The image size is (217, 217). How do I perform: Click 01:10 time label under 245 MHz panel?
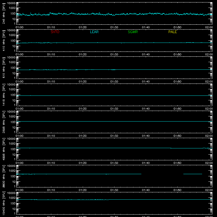point(51,27)
